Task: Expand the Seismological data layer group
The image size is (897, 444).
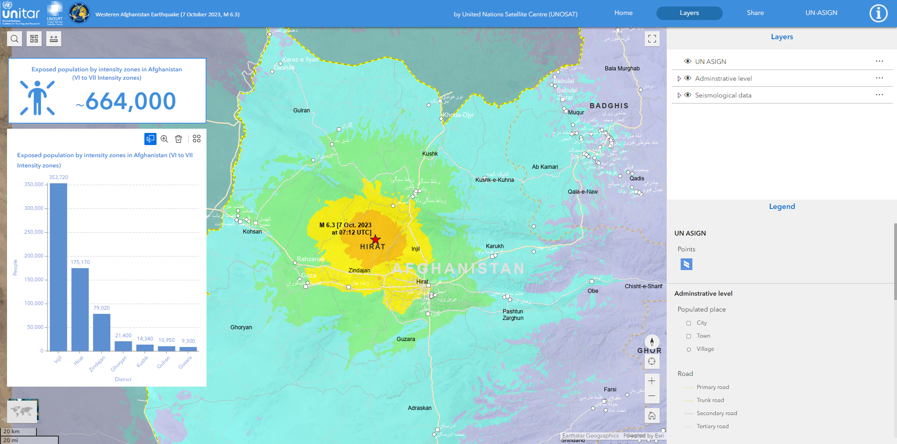Action: pos(679,95)
